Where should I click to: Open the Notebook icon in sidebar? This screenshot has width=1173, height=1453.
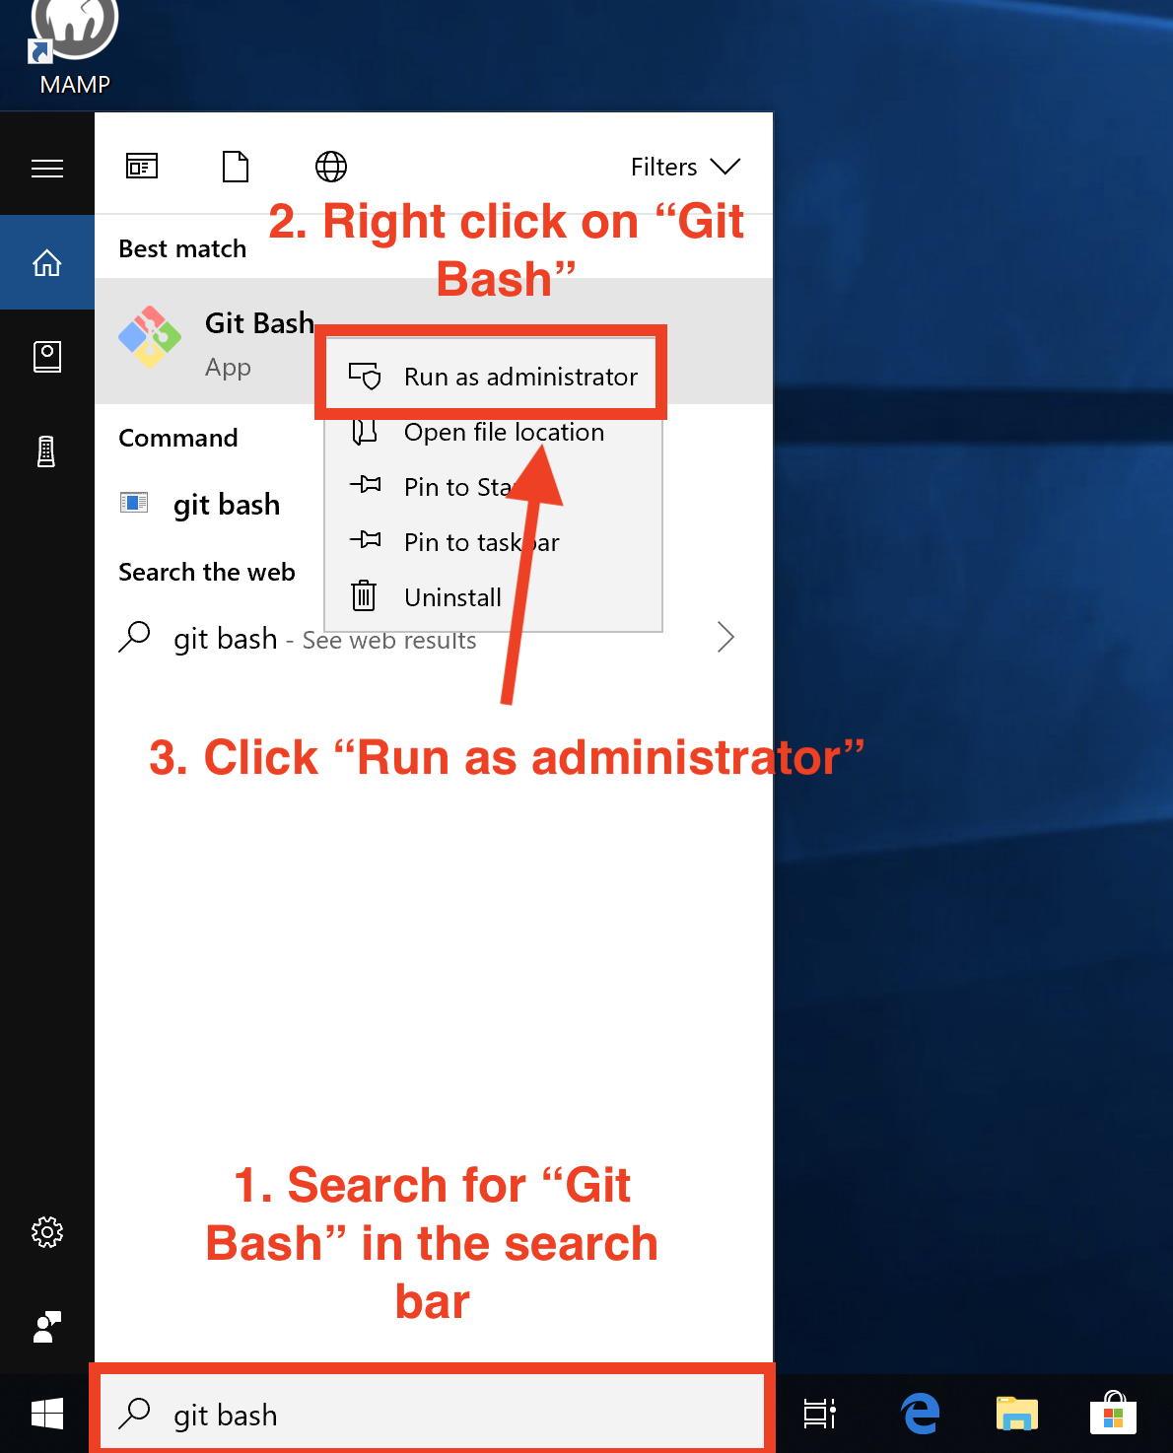47,357
